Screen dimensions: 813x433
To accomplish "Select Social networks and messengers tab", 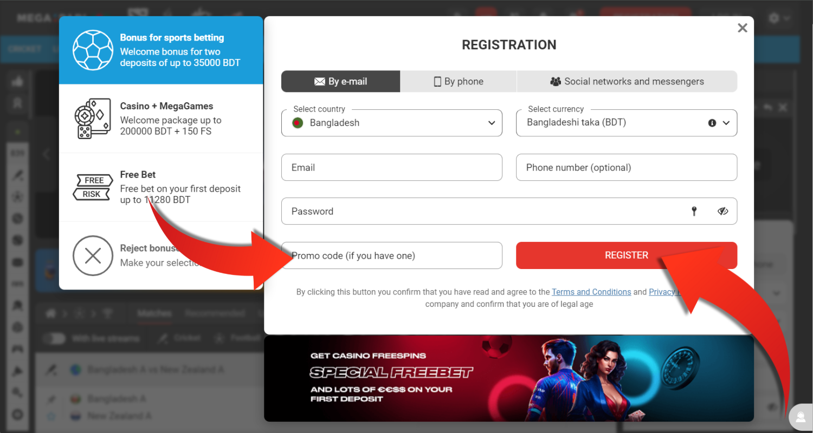I will [627, 82].
